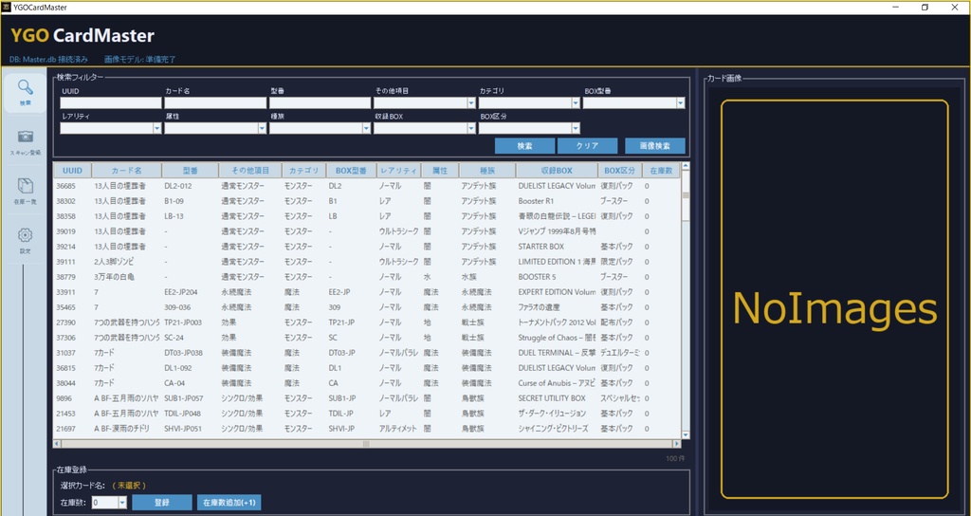Image resolution: width=971 pixels, height=516 pixels.
Task: Sort table by 型番 column header
Action: click(x=190, y=171)
